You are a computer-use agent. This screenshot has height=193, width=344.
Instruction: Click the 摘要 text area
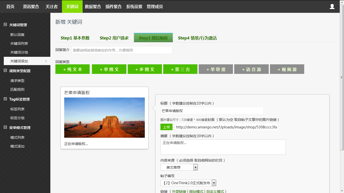[x=223, y=147]
